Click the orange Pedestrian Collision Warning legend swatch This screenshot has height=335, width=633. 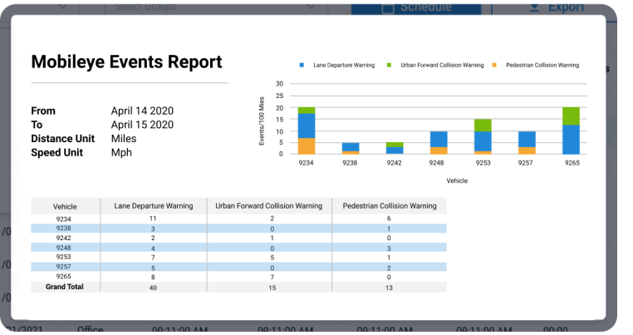pyautogui.click(x=494, y=65)
